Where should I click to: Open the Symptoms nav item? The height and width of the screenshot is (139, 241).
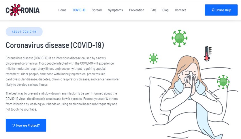115,10
